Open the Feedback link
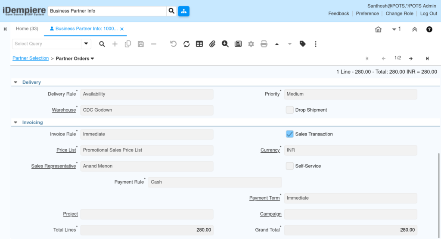 (339, 13)
